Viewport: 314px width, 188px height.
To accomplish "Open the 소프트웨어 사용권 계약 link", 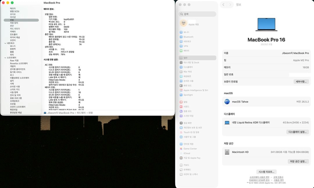I will [x=259, y=177].
